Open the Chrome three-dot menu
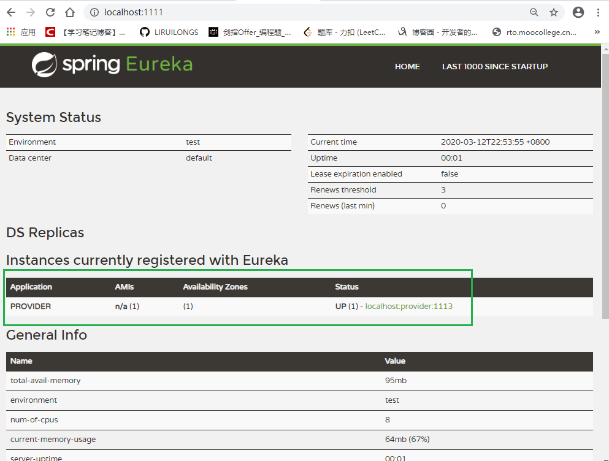Screen dimensions: 609x461 598,12
